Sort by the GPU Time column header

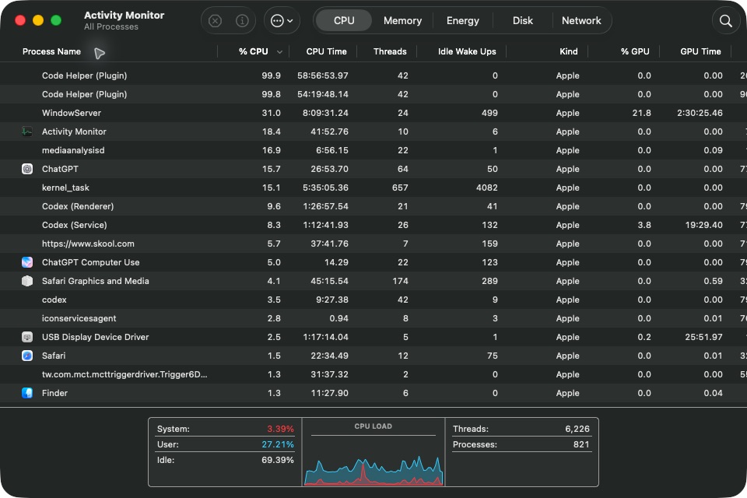(x=700, y=51)
